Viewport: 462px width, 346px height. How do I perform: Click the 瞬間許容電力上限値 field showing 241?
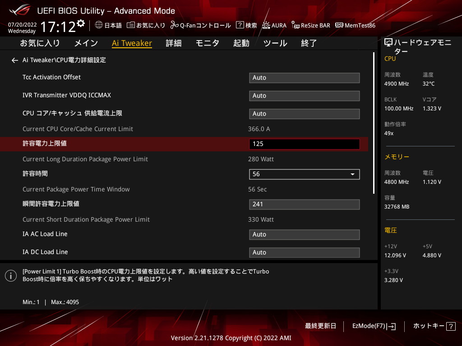point(305,204)
